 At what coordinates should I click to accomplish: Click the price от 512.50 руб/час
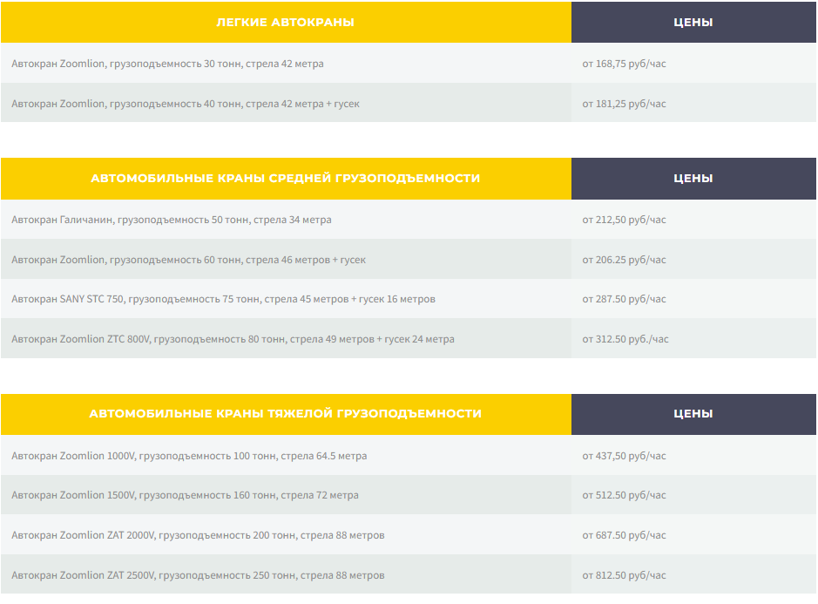624,495
